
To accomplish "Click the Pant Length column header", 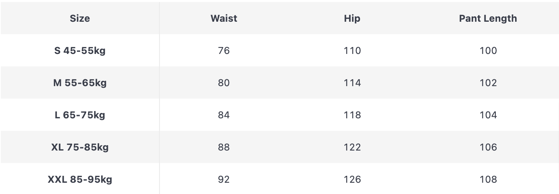I will (488, 19).
